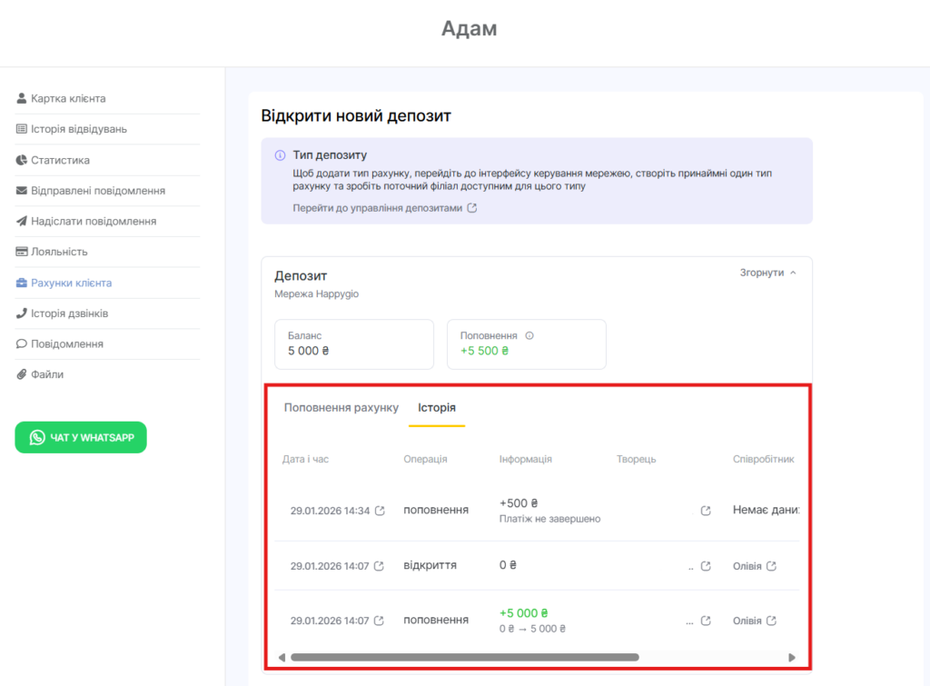Click the info icon beside Тип депозиту
The image size is (930, 686).
[x=280, y=155]
